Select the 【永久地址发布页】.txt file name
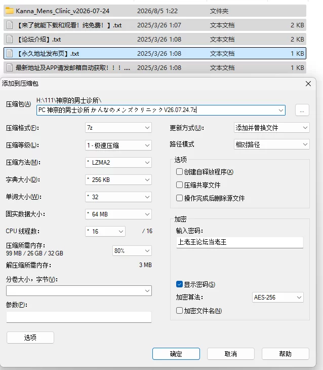 [x=48, y=54]
